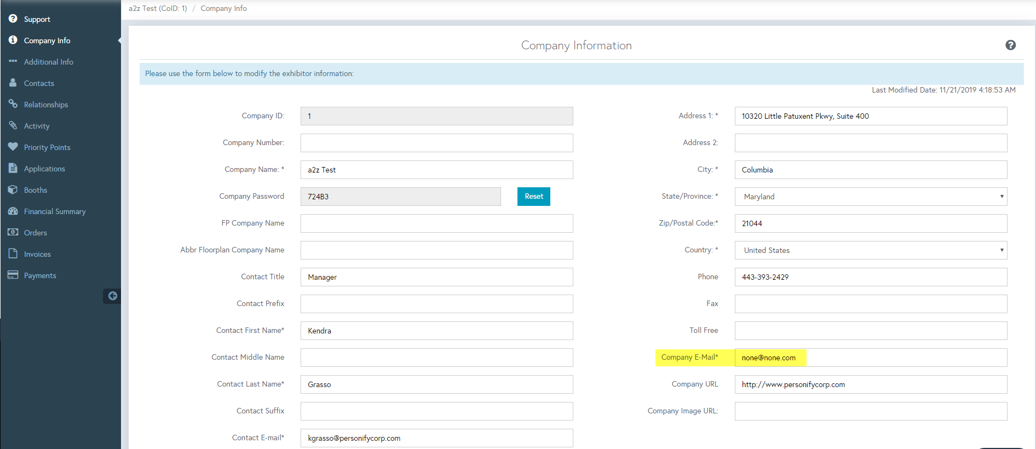Screen dimensions: 1036x449
Task: Collapse the sidebar with arrow icon
Action: (112, 296)
